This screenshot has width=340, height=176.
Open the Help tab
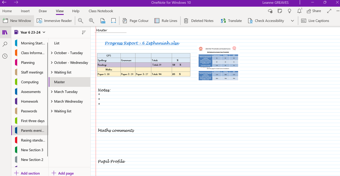(x=76, y=11)
